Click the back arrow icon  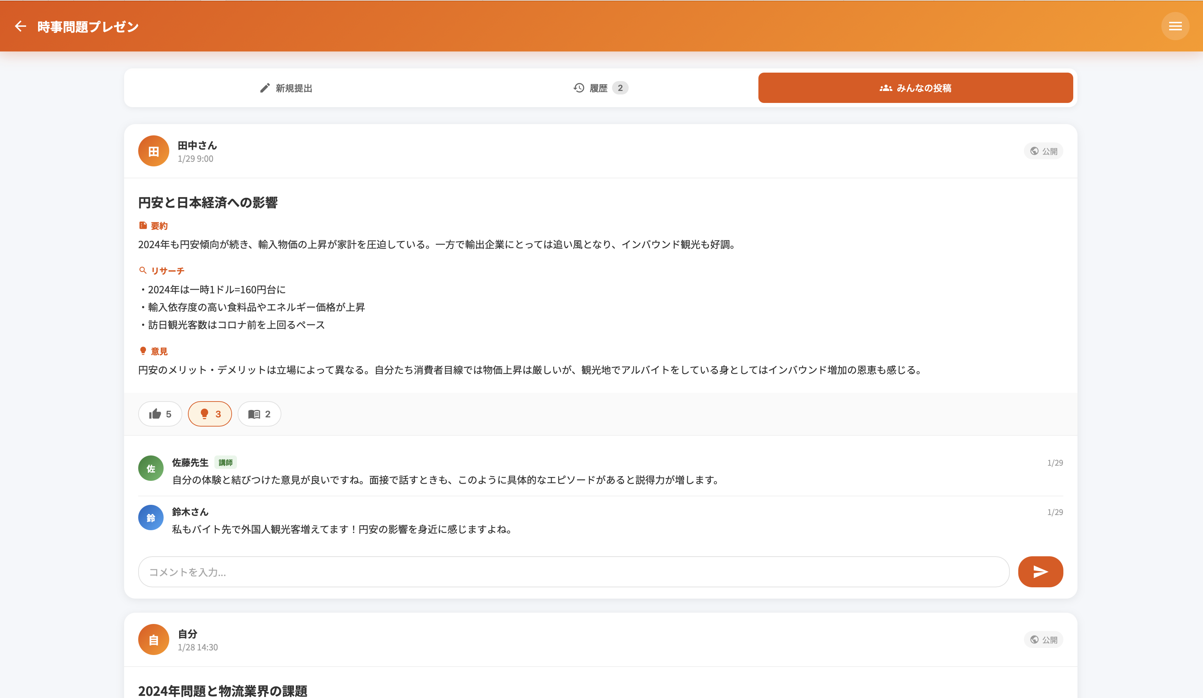[x=20, y=26]
